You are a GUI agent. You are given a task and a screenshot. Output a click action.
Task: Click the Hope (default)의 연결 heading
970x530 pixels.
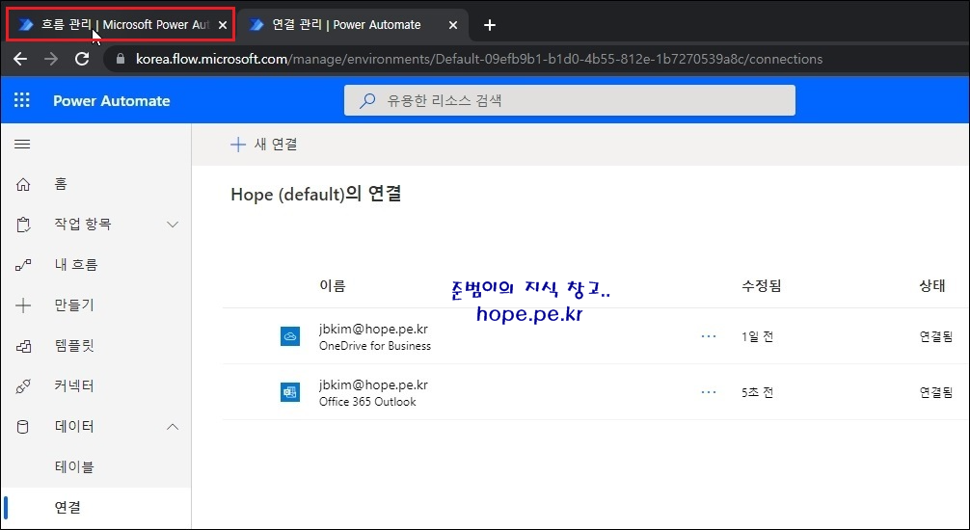[316, 195]
